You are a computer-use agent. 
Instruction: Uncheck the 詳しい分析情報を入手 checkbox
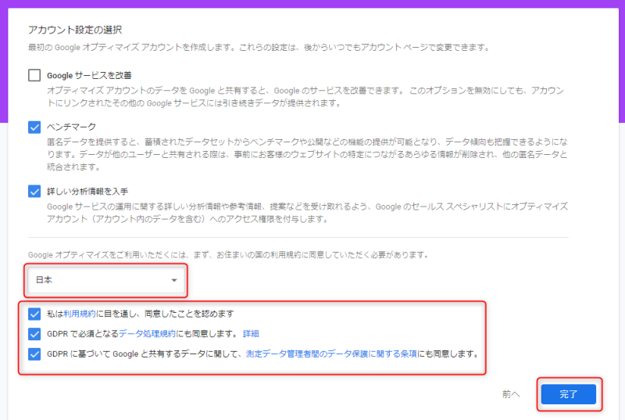click(x=34, y=192)
